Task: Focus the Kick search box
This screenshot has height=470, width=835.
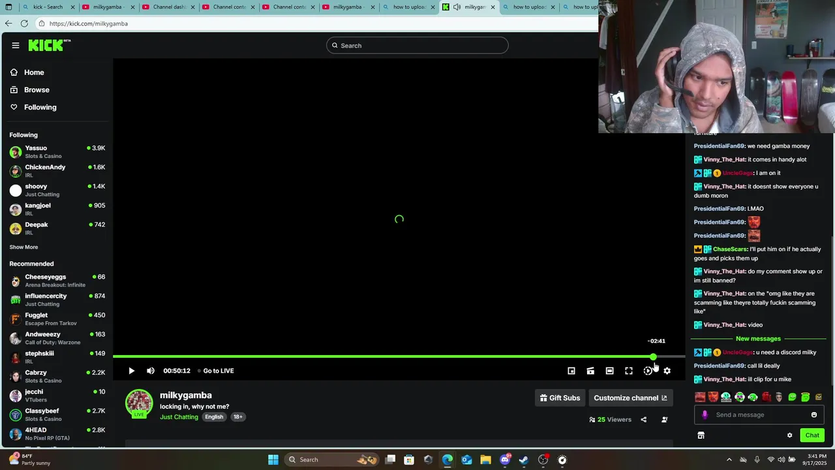Action: [417, 45]
